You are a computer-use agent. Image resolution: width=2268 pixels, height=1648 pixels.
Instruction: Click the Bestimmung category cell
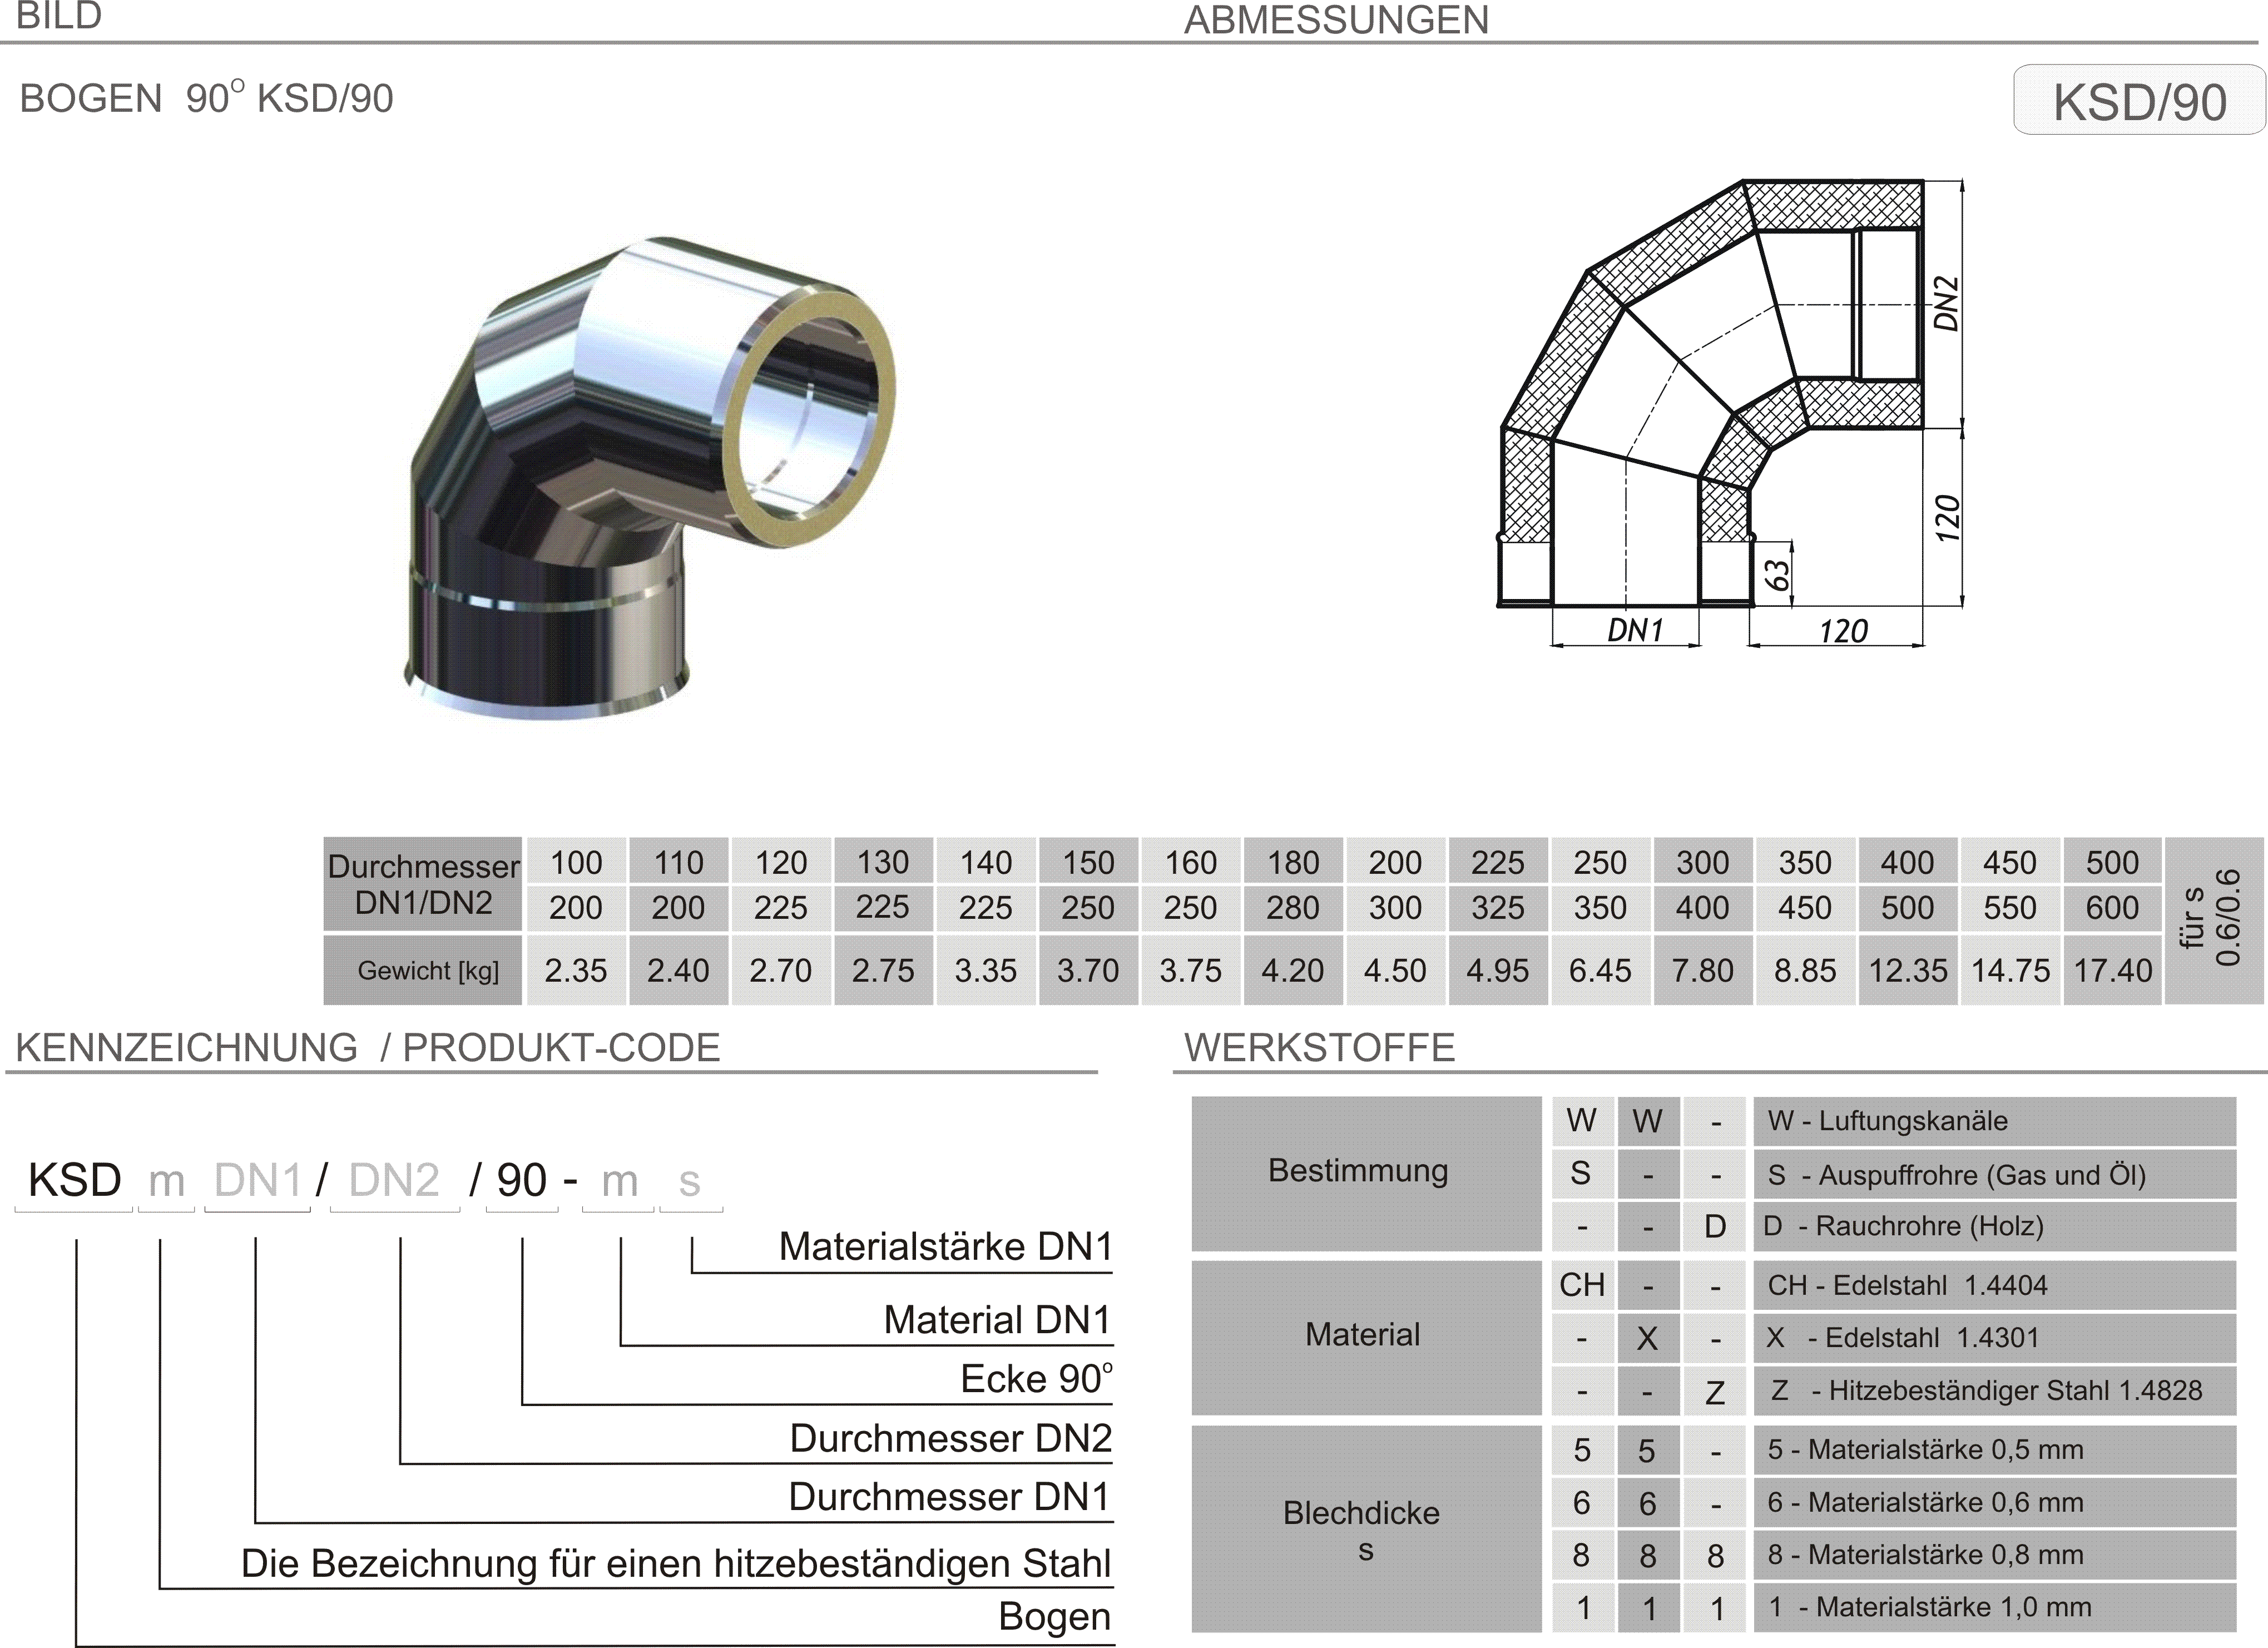1366,1173
